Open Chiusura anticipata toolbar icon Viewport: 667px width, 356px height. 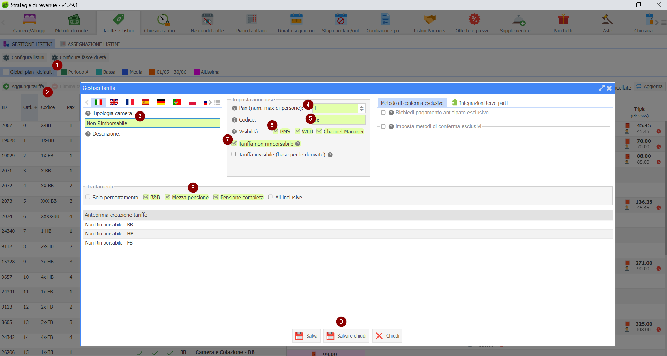(162, 23)
